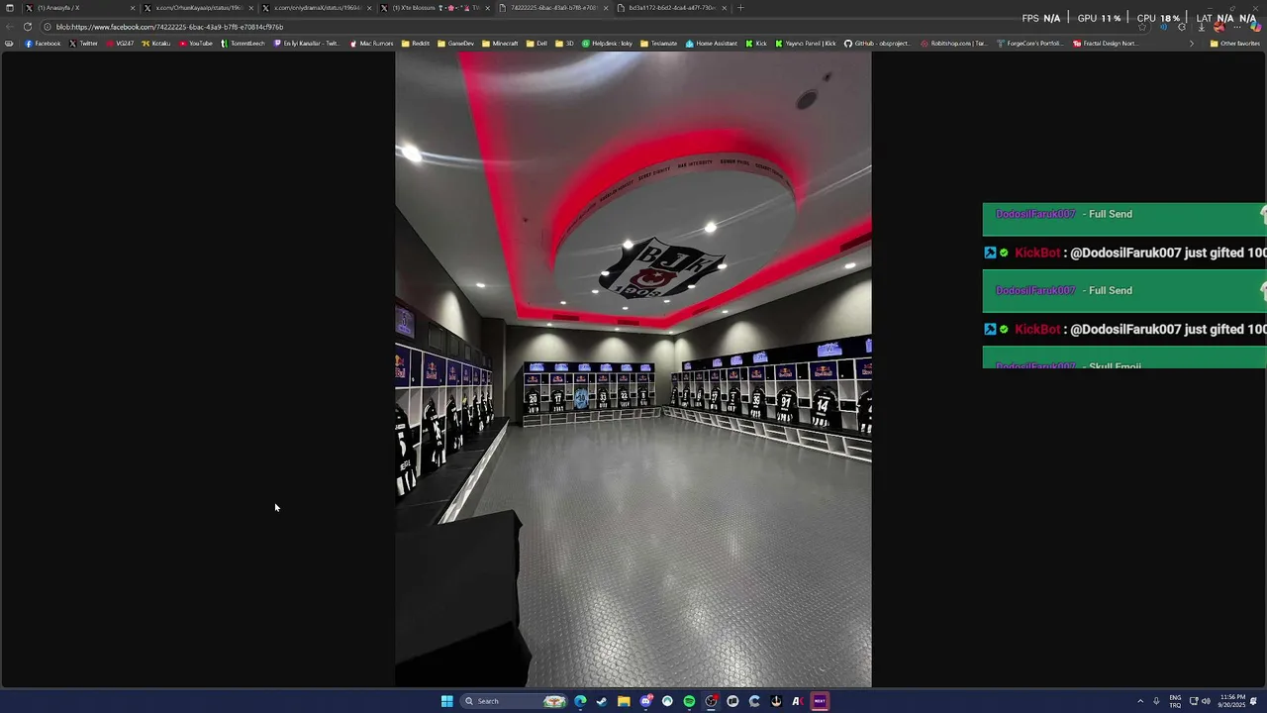Screen dimensions: 1267x713
Task: Show more bookmarks overflow chevron
Action: 1191,44
